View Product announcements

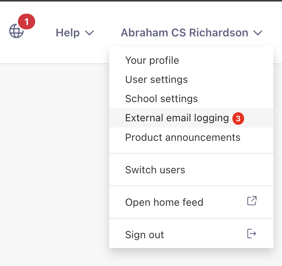point(183,137)
